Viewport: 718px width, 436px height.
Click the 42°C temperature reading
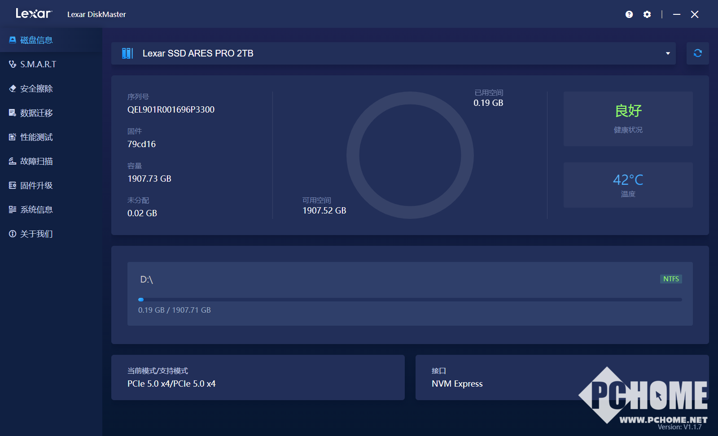tap(628, 180)
